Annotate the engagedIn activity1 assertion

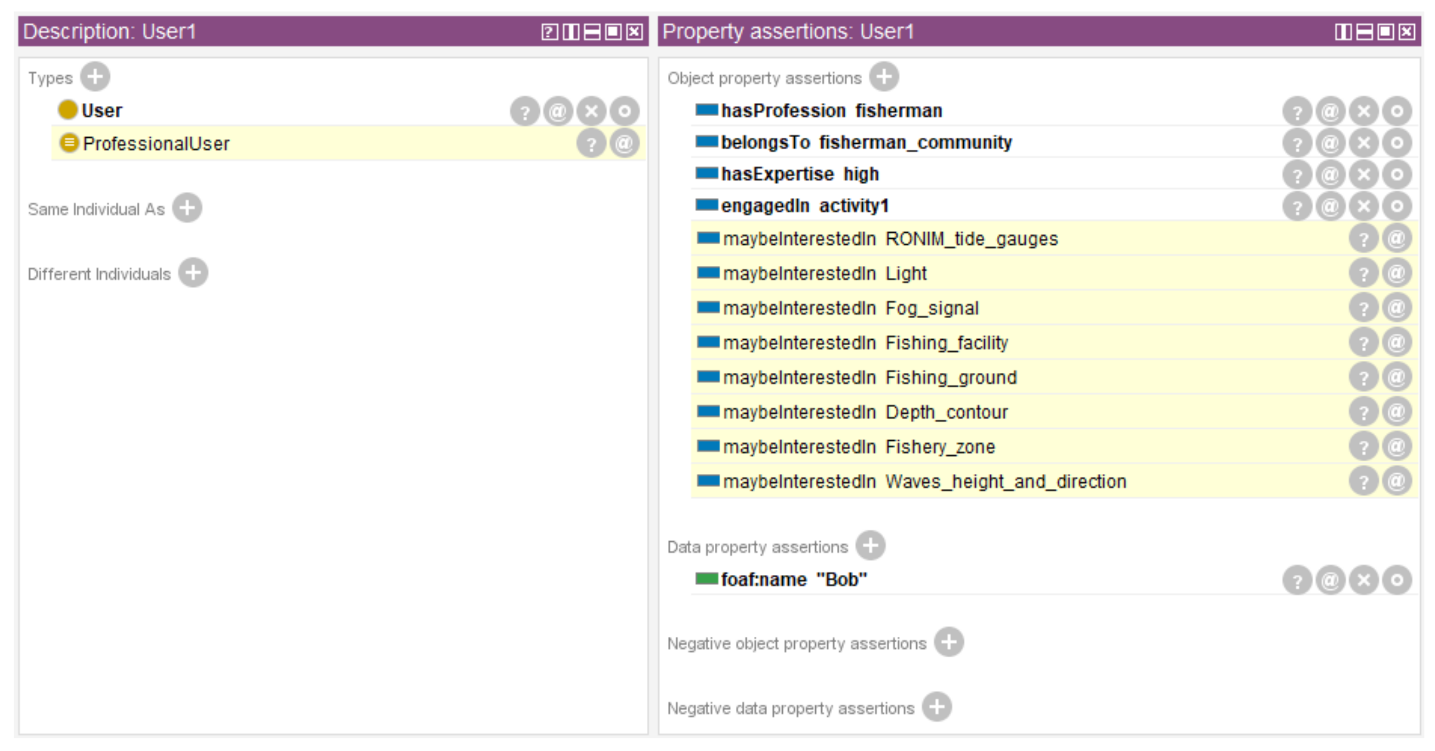tap(1330, 207)
